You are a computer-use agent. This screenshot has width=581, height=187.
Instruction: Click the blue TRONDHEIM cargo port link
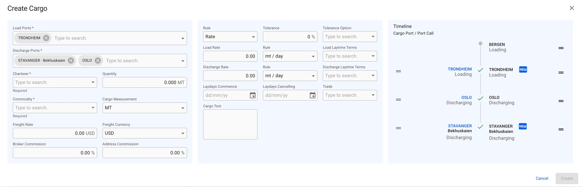click(x=459, y=69)
